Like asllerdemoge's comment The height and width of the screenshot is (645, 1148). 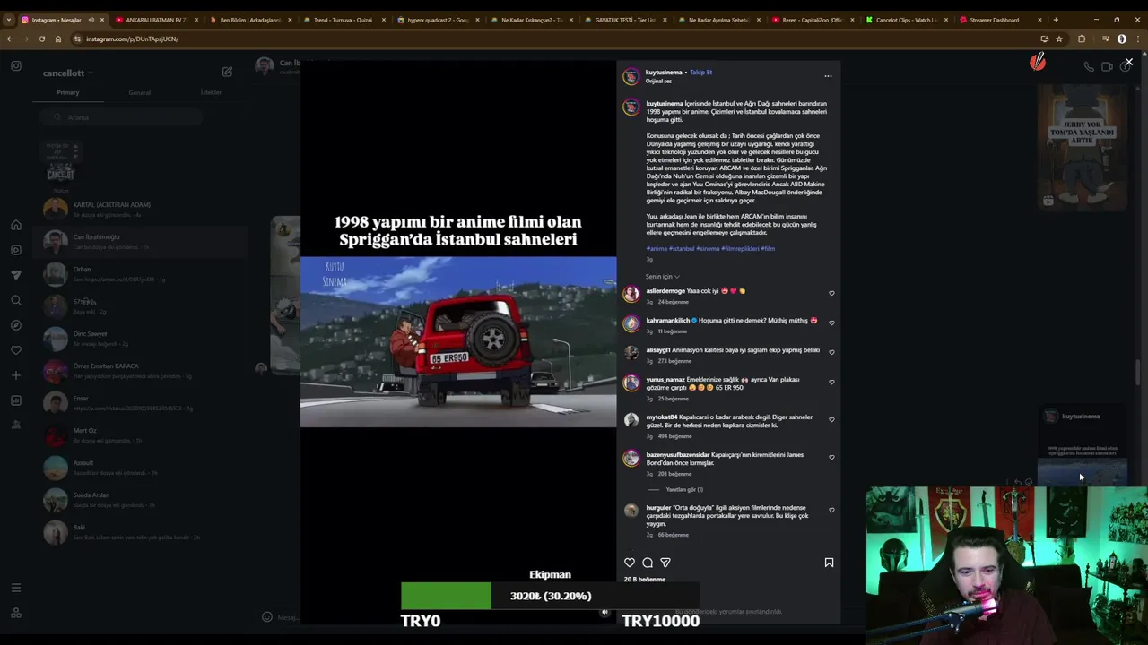(x=831, y=293)
